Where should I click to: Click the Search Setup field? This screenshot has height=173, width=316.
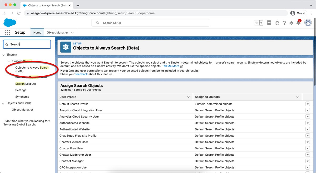tap(150, 23)
